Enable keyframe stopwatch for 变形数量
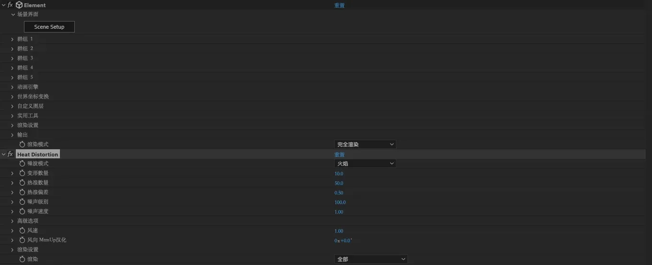This screenshot has width=652, height=265. (22, 173)
